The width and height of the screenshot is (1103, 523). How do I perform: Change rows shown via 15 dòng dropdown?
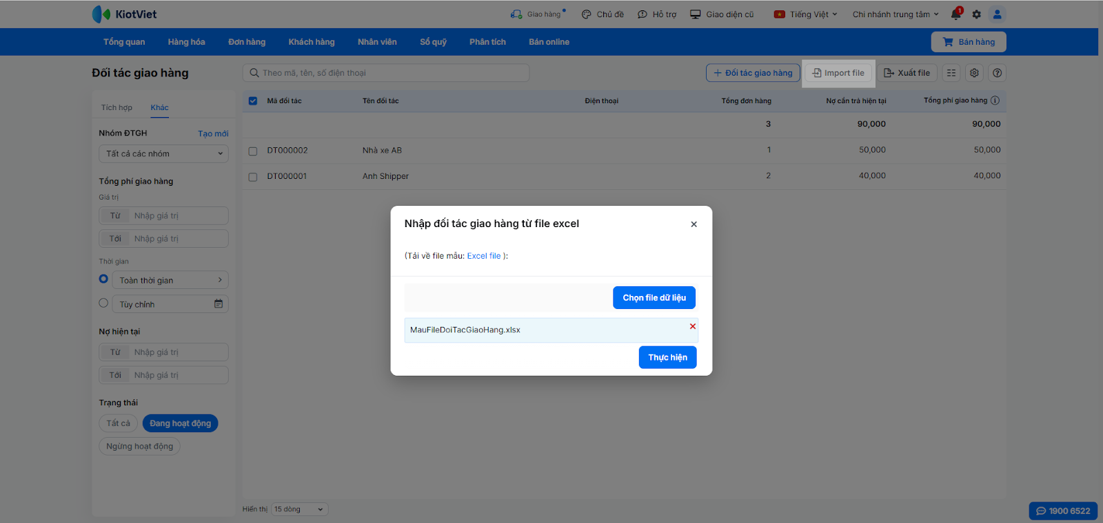(300, 509)
